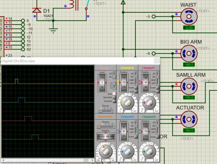Click Channel B Position thumbwheel
Image resolution: width=217 pixels, height=164 pixels.
124,132
